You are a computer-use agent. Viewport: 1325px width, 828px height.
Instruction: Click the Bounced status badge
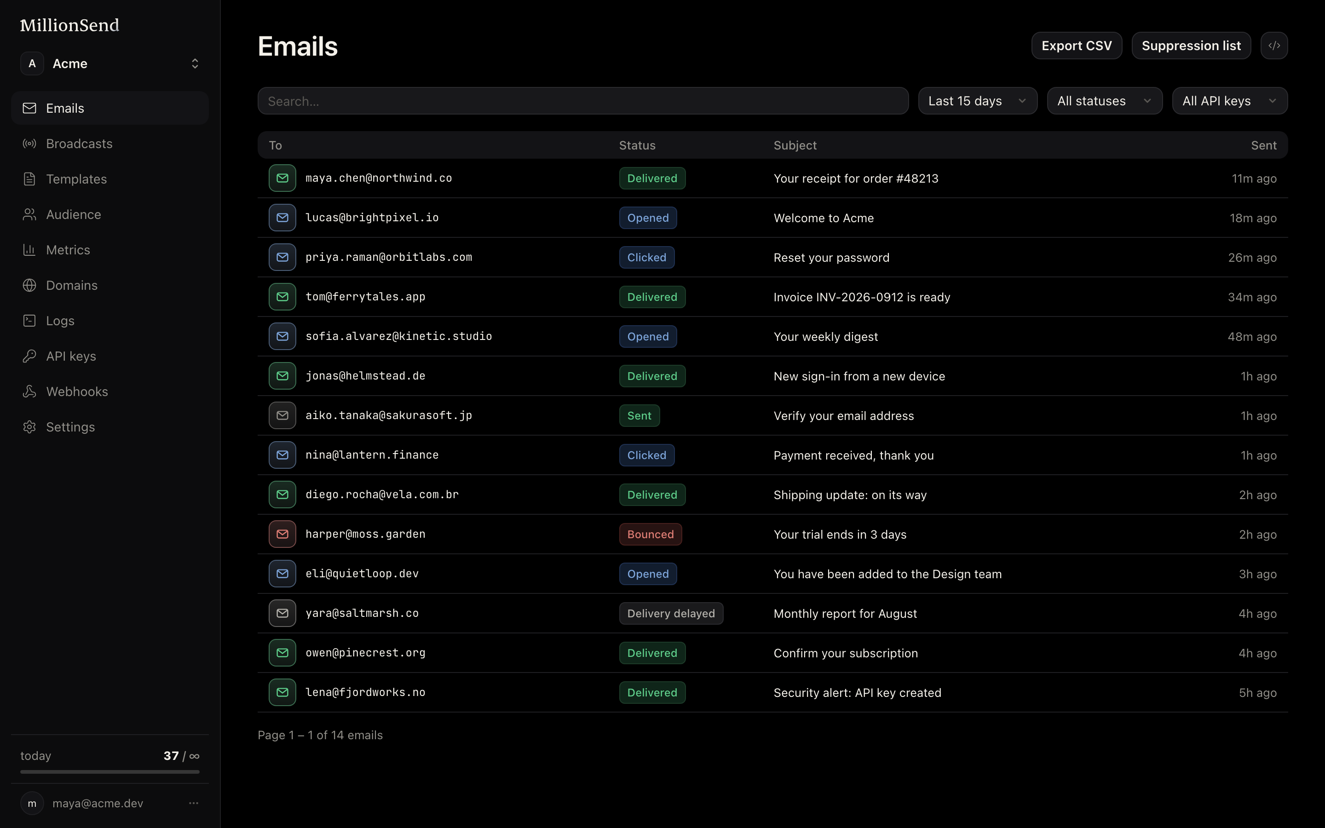point(651,534)
